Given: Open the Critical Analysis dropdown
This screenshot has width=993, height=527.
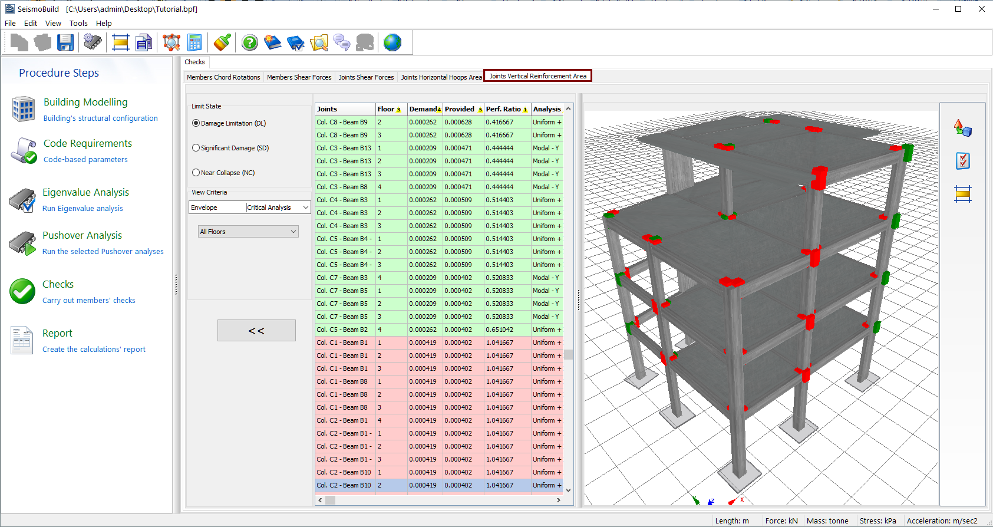Looking at the screenshot, I should pos(278,207).
